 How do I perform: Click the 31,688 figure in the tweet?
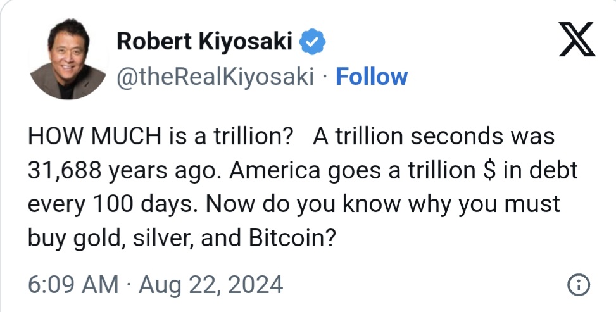(68, 171)
